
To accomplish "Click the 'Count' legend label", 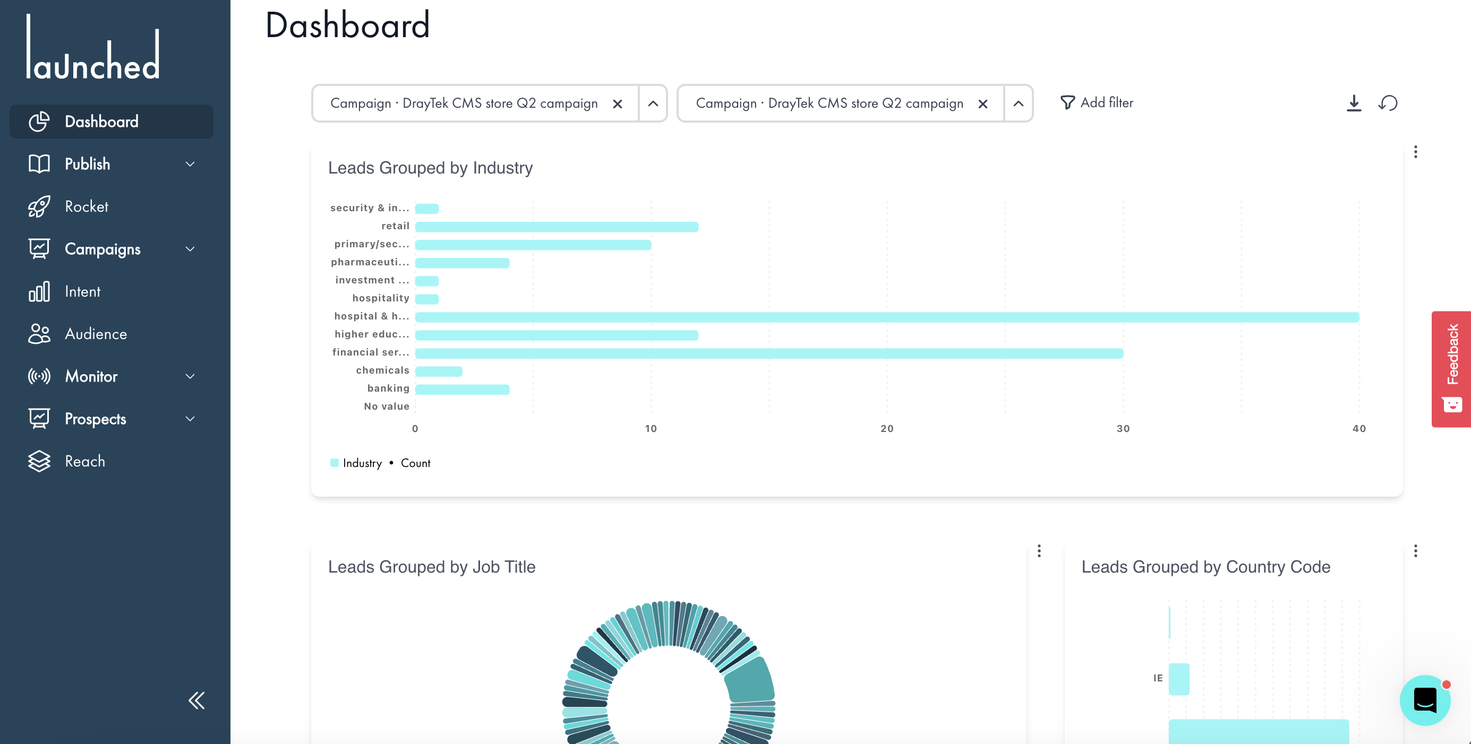I will point(415,463).
